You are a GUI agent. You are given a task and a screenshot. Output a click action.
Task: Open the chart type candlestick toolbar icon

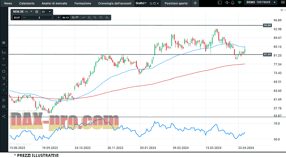(89, 17)
